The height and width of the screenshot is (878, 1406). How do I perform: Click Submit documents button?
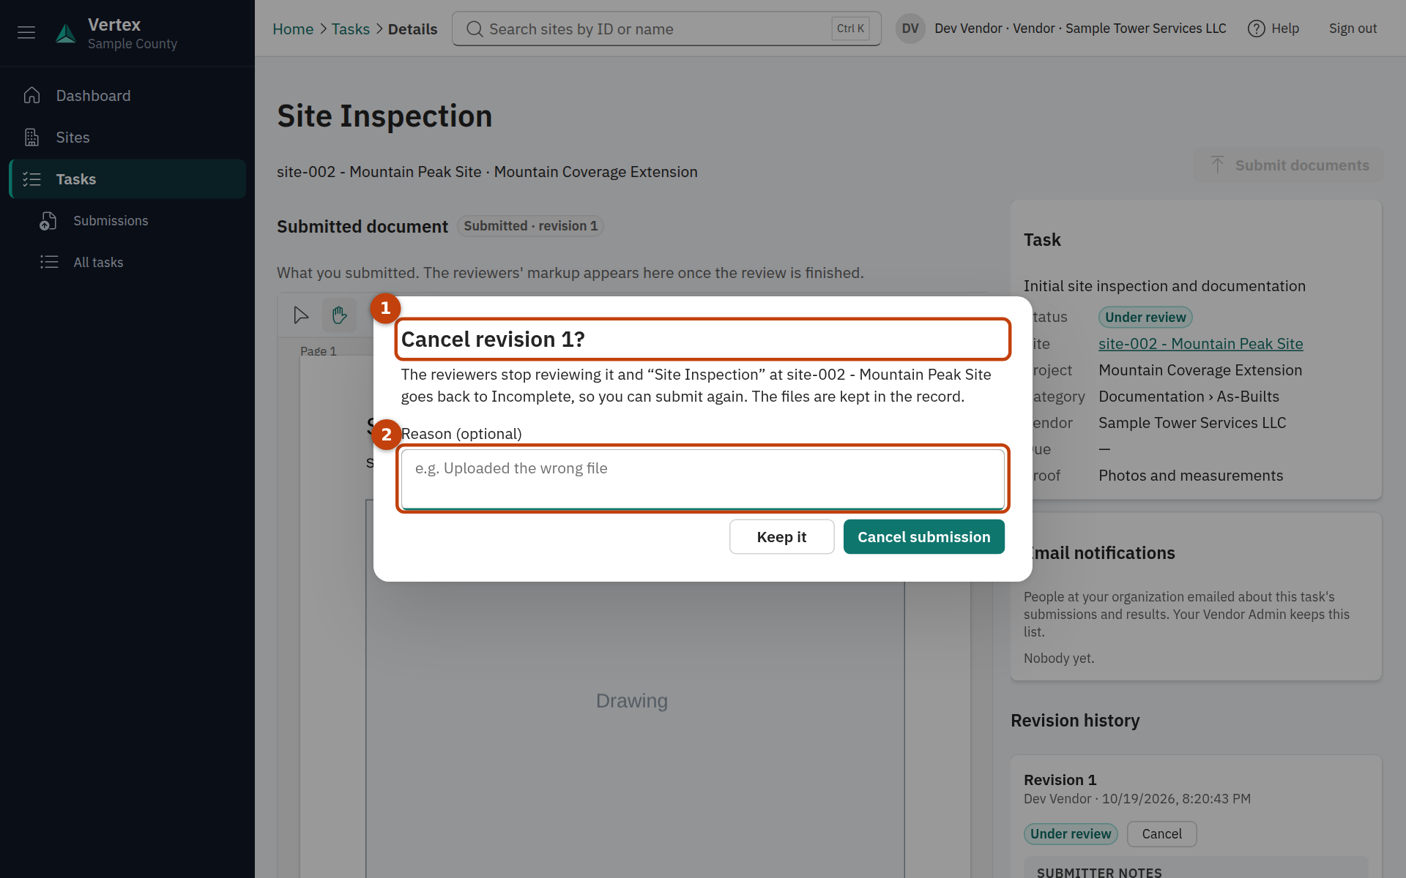(1289, 165)
